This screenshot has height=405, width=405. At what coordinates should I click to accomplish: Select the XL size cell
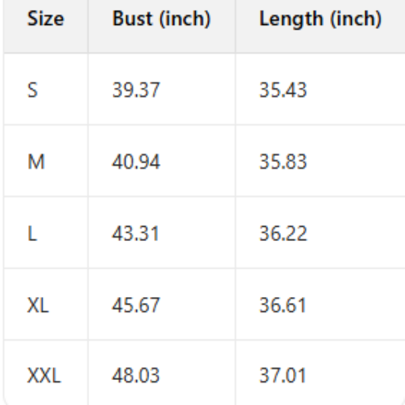38,305
